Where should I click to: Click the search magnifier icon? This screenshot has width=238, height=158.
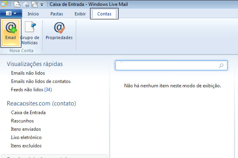[x=221, y=66]
